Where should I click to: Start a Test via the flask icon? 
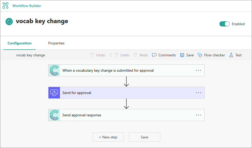pos(231,55)
